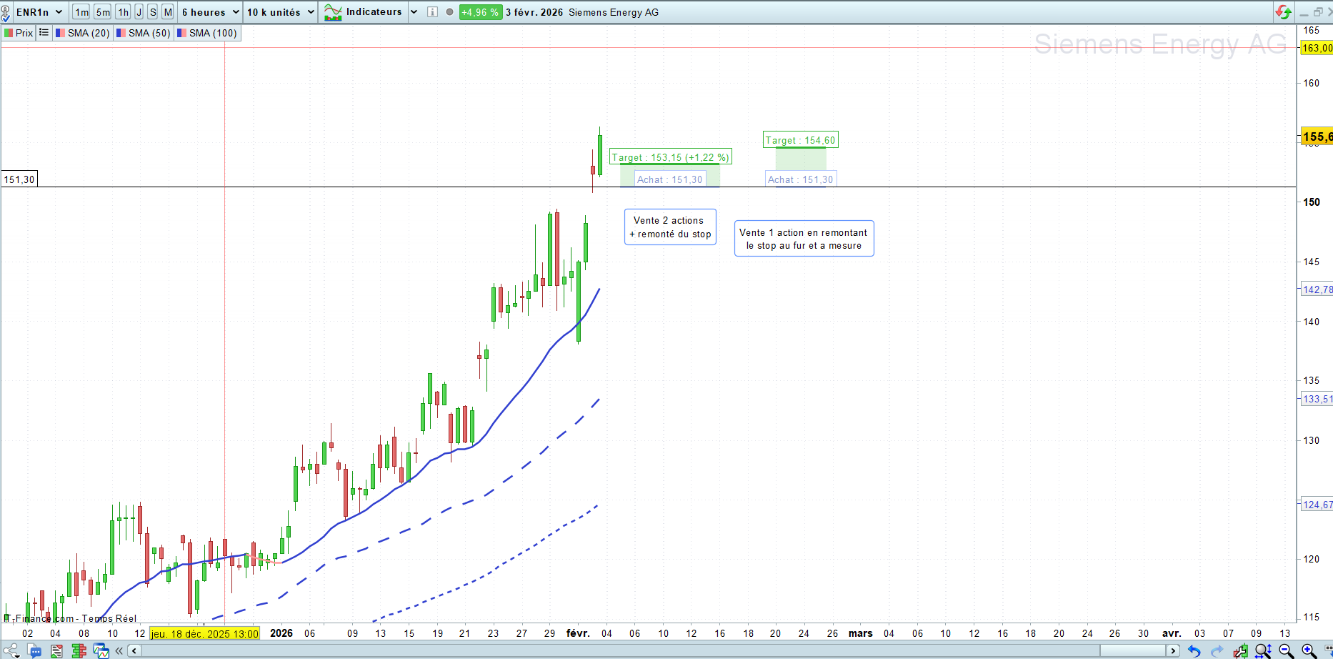This screenshot has width=1333, height=659.
Task: Toggle the S weekly timeframe button
Action: (x=152, y=12)
